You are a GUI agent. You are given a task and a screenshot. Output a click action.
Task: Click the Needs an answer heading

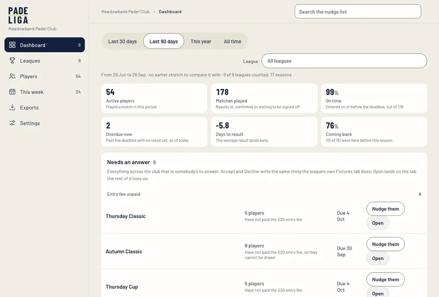coord(129,162)
